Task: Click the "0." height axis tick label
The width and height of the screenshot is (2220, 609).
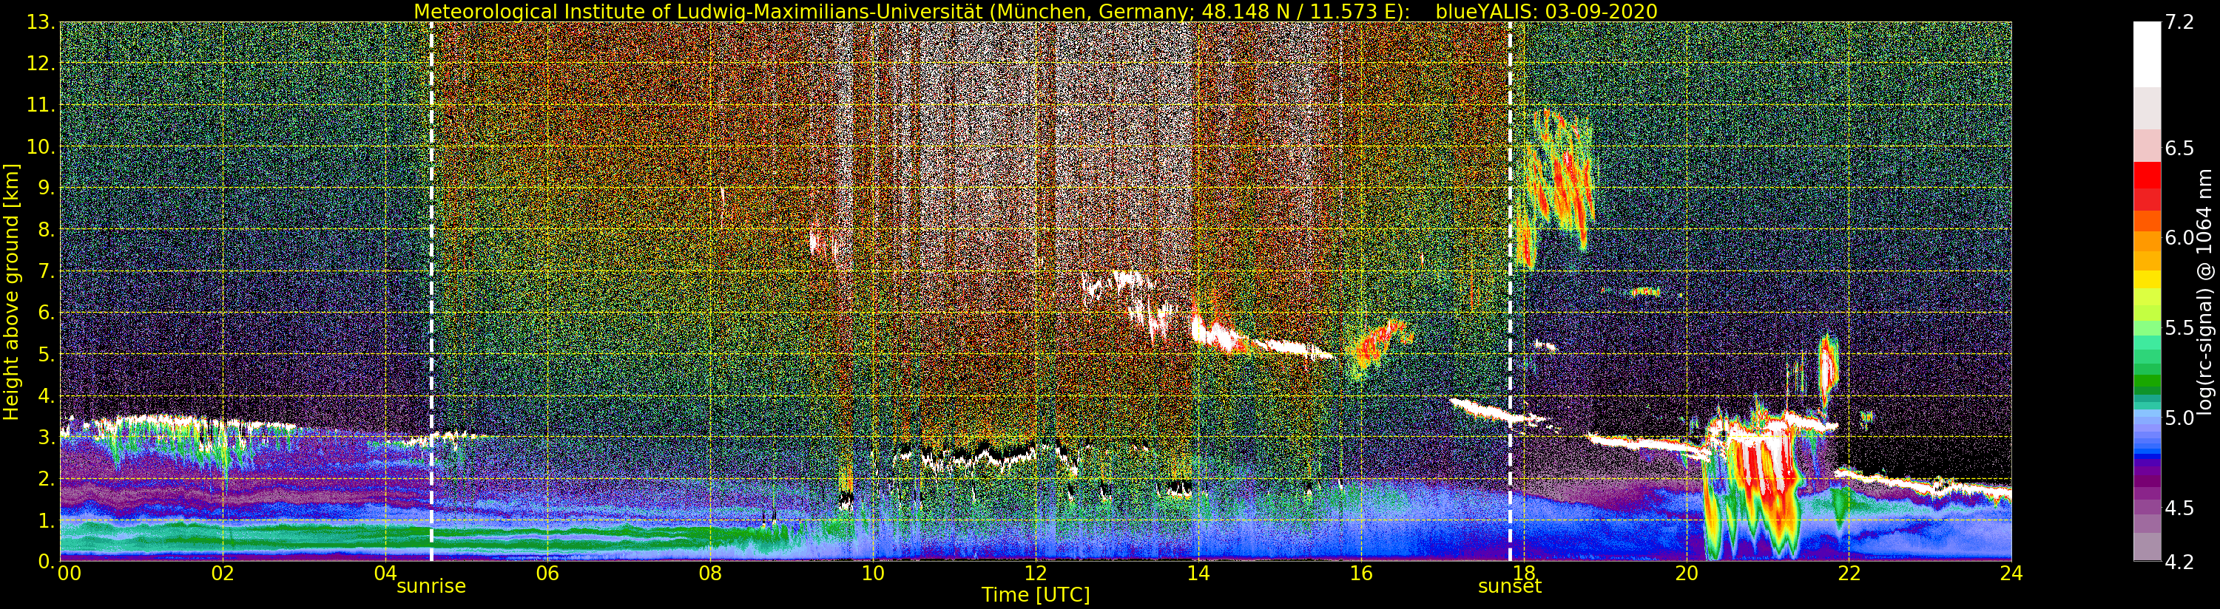Action: pyautogui.click(x=47, y=562)
